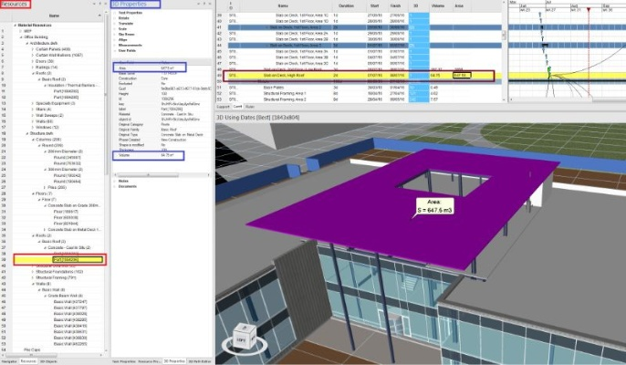Select the Gantt tab below task table

(237, 107)
